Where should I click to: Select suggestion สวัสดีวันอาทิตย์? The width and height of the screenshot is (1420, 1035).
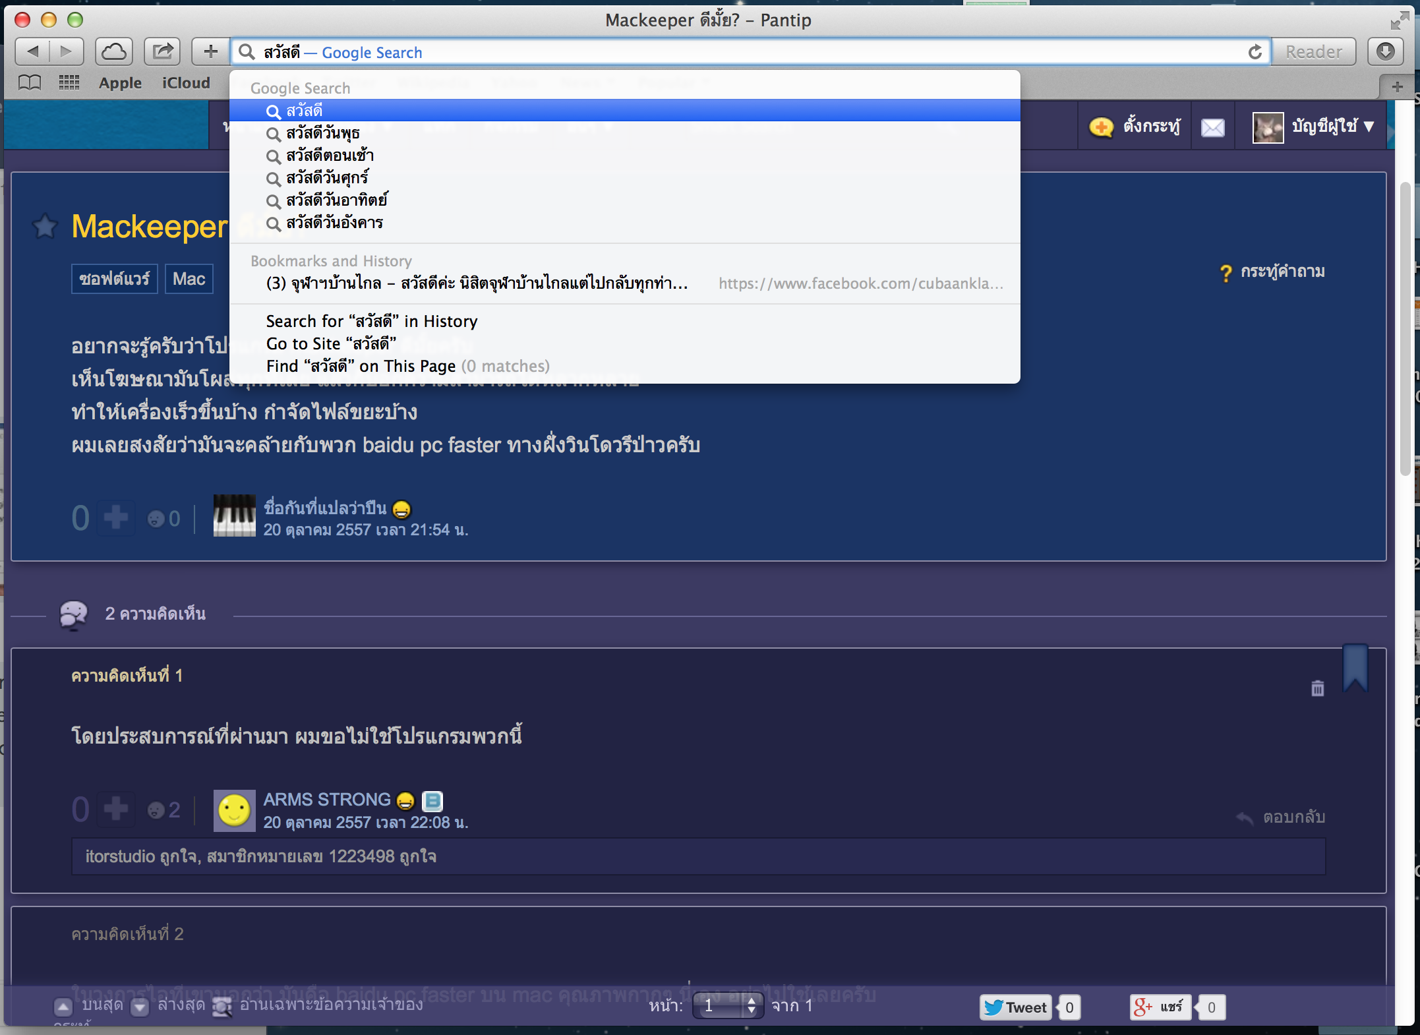pyautogui.click(x=624, y=200)
